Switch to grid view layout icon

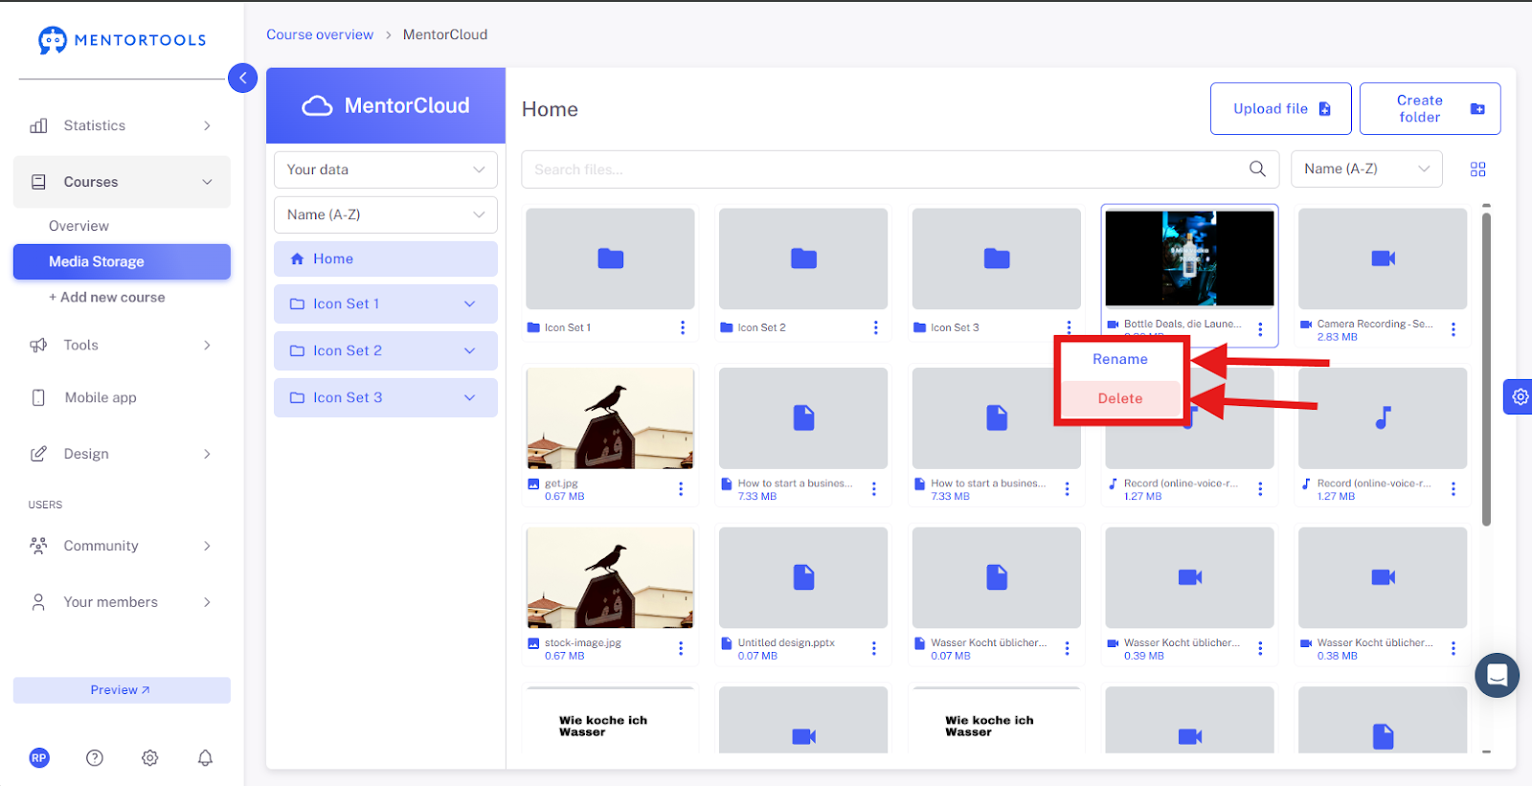(1478, 169)
